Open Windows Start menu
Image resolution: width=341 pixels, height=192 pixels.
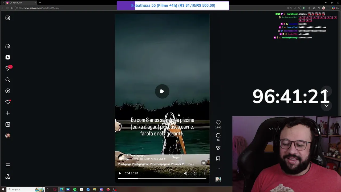point(3,189)
